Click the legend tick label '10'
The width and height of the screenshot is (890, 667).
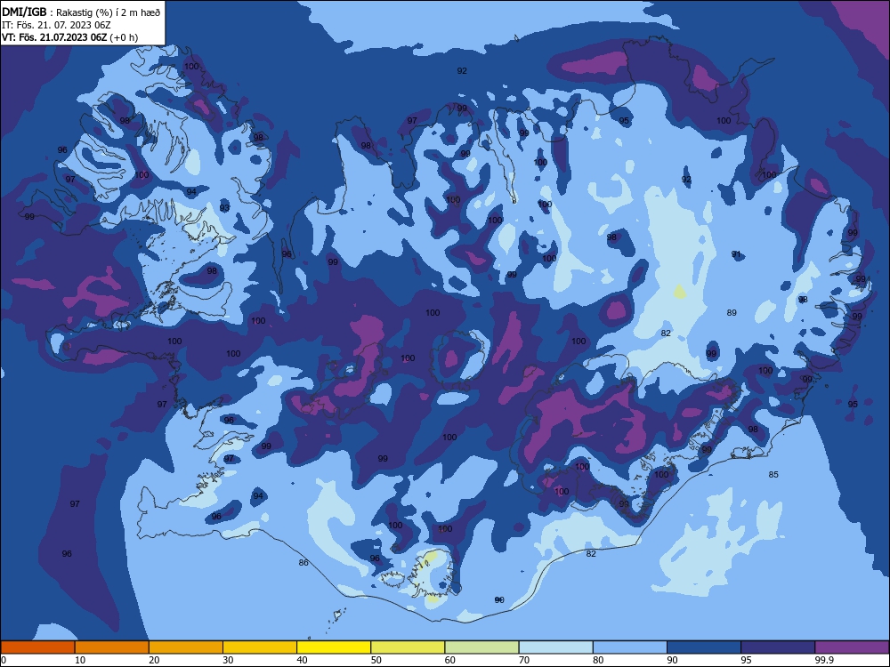click(x=80, y=660)
